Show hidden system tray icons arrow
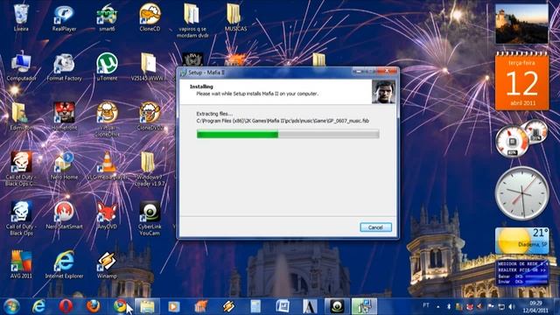 coord(437,306)
